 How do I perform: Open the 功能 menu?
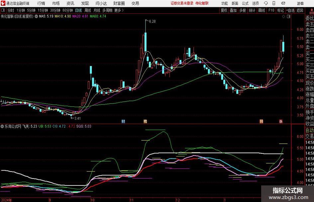click(225, 3)
